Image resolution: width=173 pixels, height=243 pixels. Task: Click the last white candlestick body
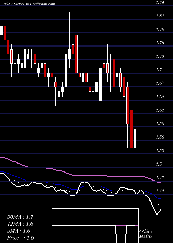coord(135,138)
